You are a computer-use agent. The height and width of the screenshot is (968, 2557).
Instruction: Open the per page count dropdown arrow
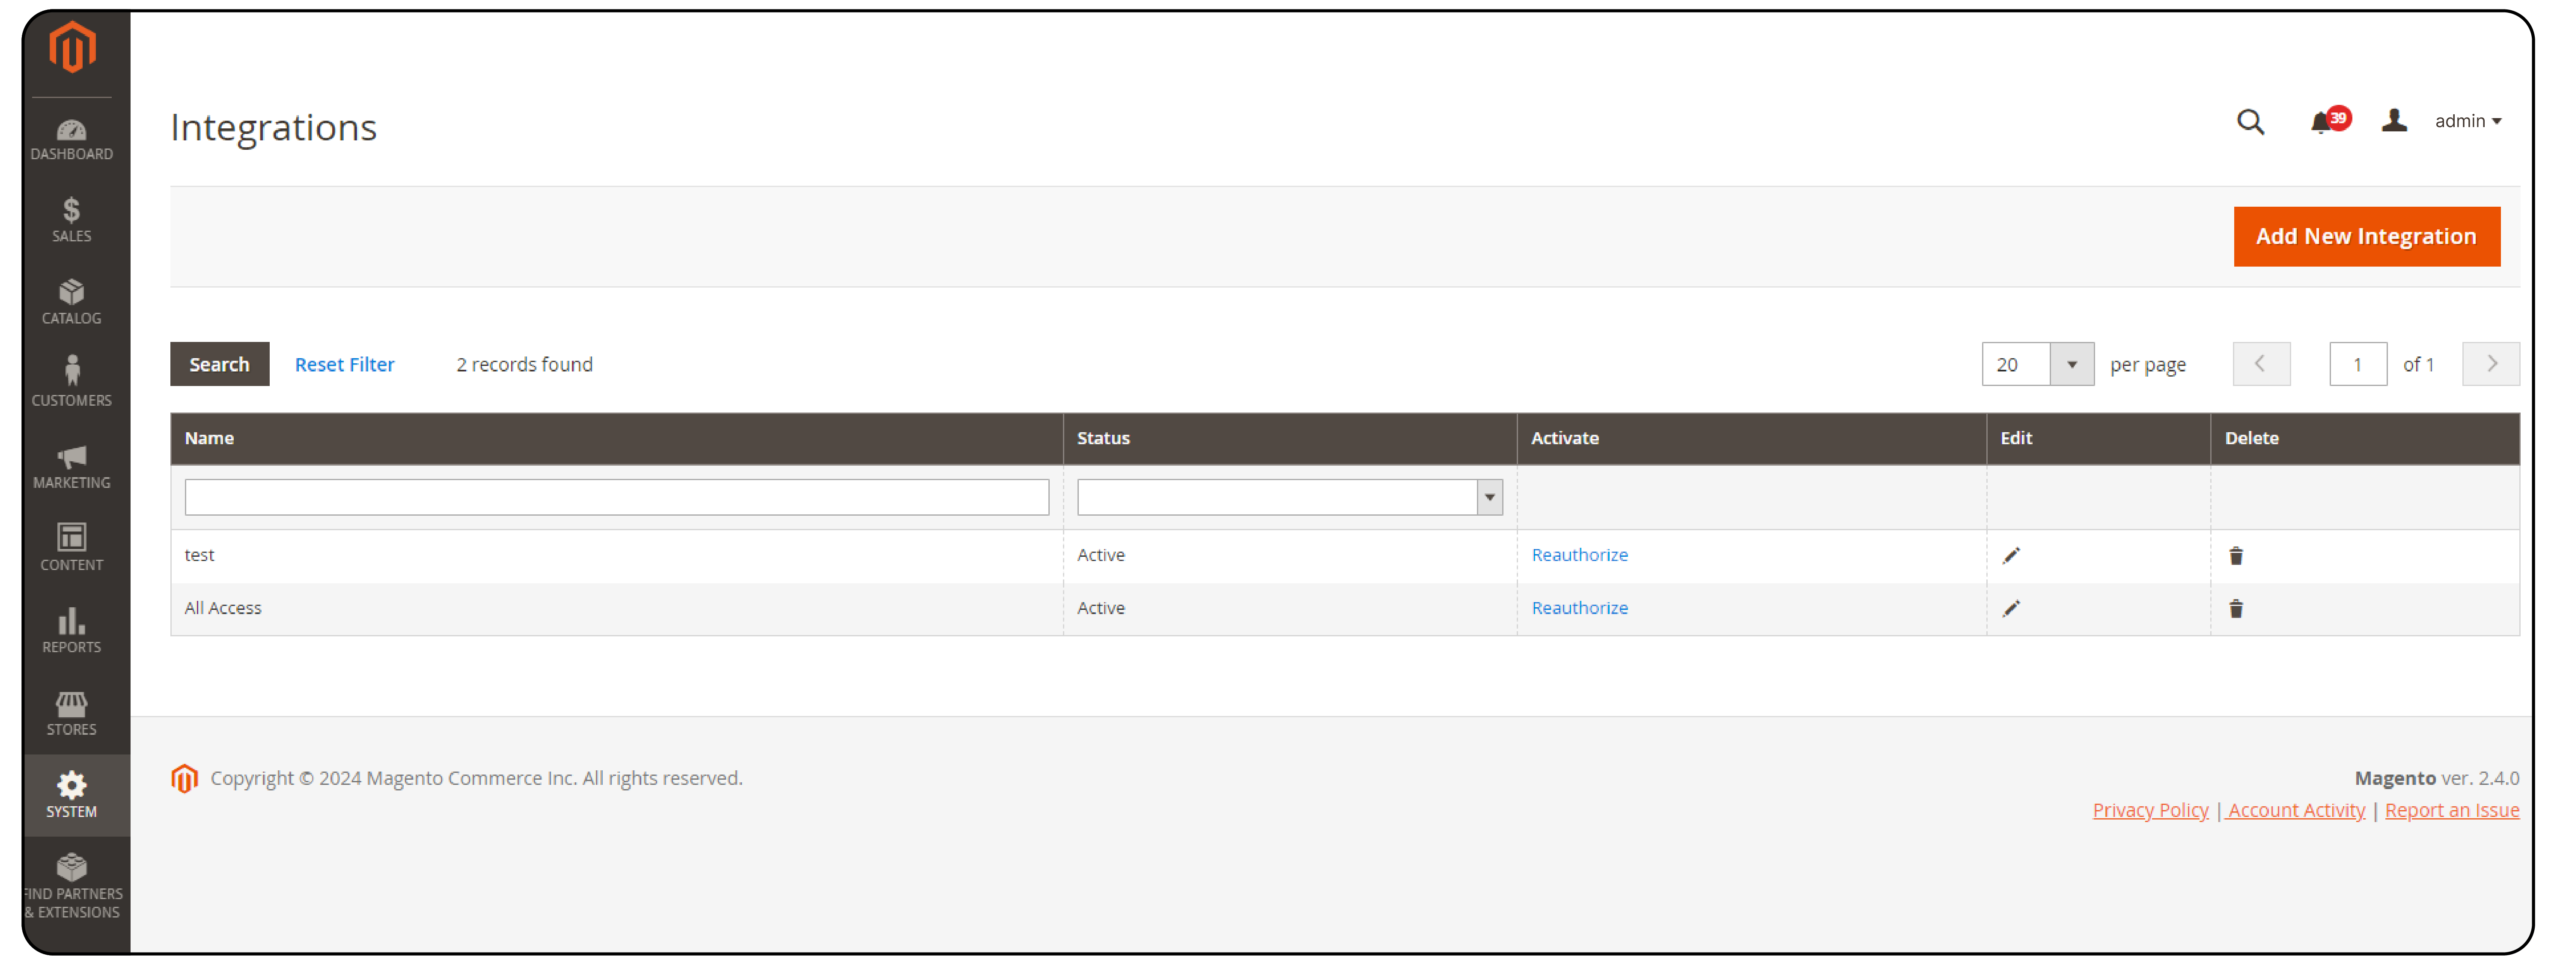click(x=2072, y=364)
